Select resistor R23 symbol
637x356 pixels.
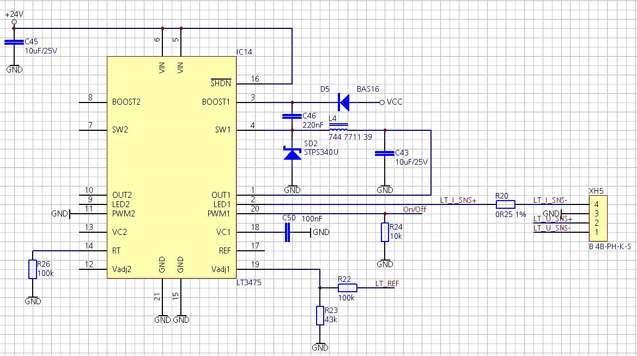[320, 316]
